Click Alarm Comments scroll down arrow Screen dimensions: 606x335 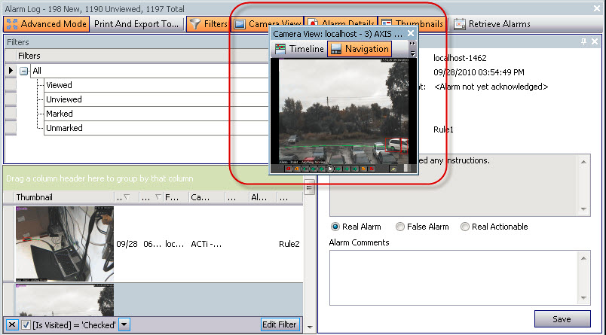(583, 298)
